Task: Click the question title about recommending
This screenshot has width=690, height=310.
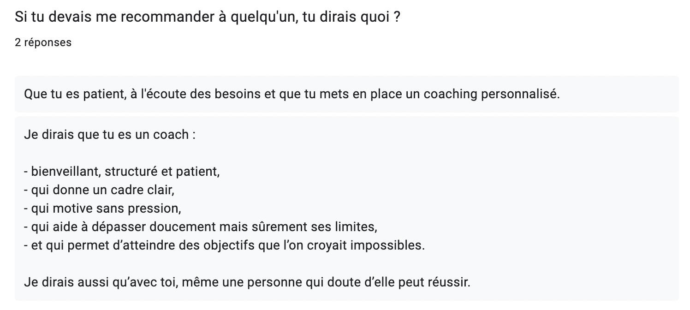Action: pos(207,17)
